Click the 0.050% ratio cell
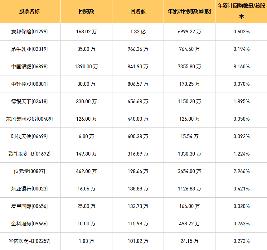Image resolution: width=267 pixels, height=250 pixels. [241, 119]
